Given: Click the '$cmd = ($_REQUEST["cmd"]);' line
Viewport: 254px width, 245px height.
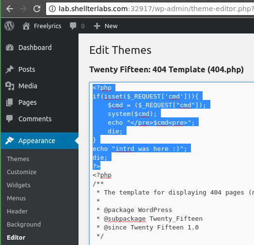Looking at the screenshot, I should click(157, 105).
